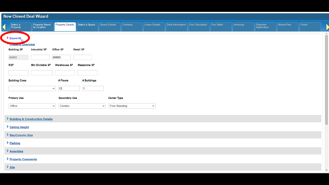Click the vertical scrollbar down arrow
329x185 pixels.
pyautogui.click(x=327, y=170)
